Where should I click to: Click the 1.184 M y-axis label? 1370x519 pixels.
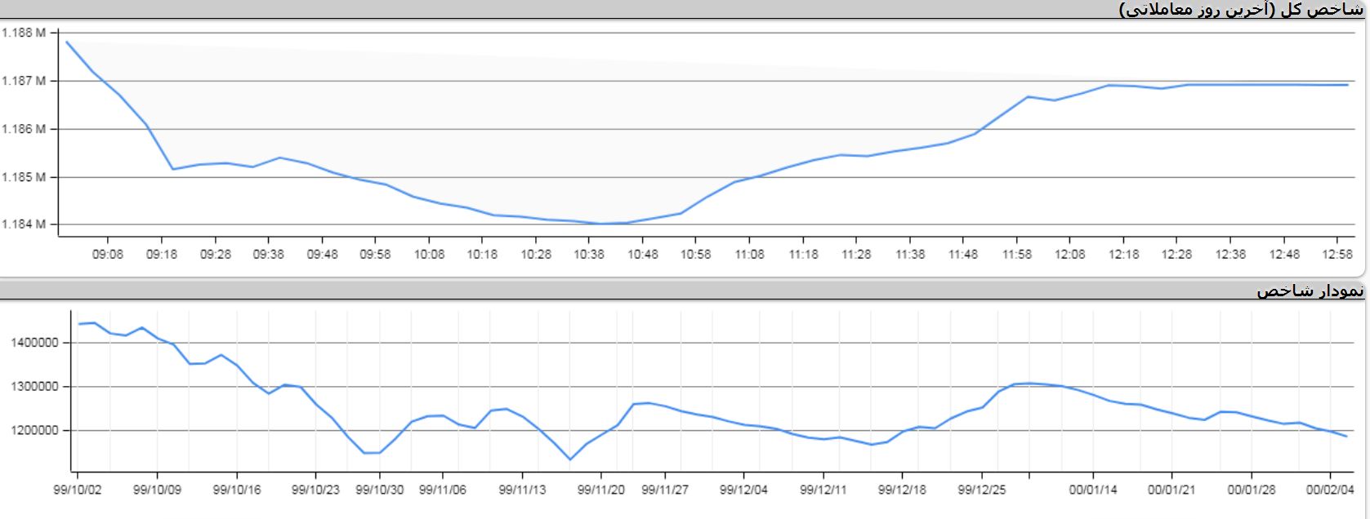click(x=23, y=224)
